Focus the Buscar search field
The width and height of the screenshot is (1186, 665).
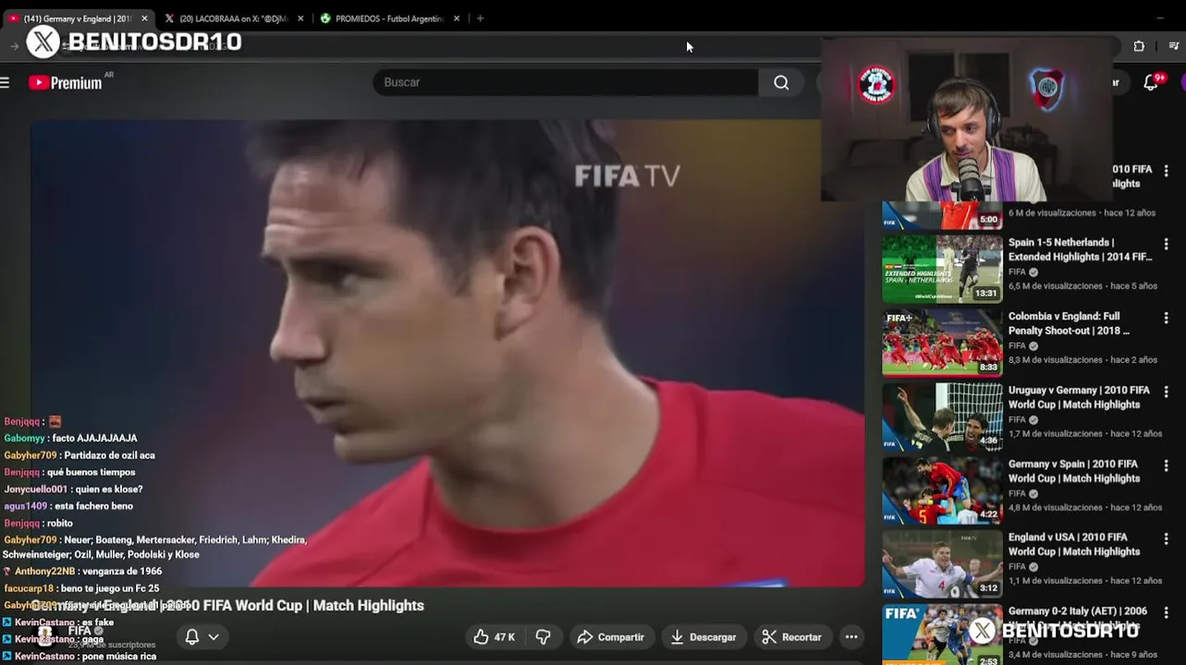tap(566, 82)
